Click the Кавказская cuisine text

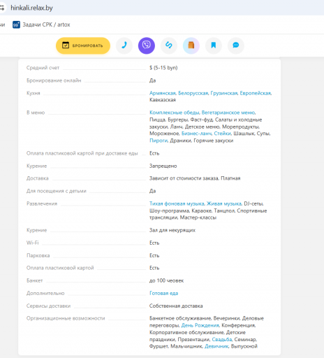pyautogui.click(x=163, y=100)
